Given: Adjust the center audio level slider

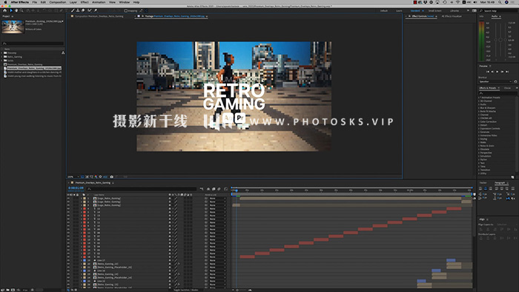Looking at the screenshot, I should 500,40.
